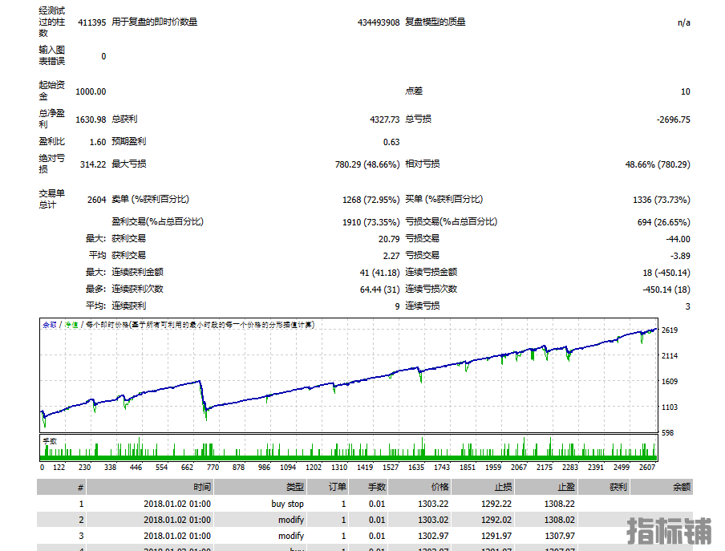Image resolution: width=725 pixels, height=551 pixels.
Task: Click x-axis tick label 2607
Action: [x=647, y=468]
